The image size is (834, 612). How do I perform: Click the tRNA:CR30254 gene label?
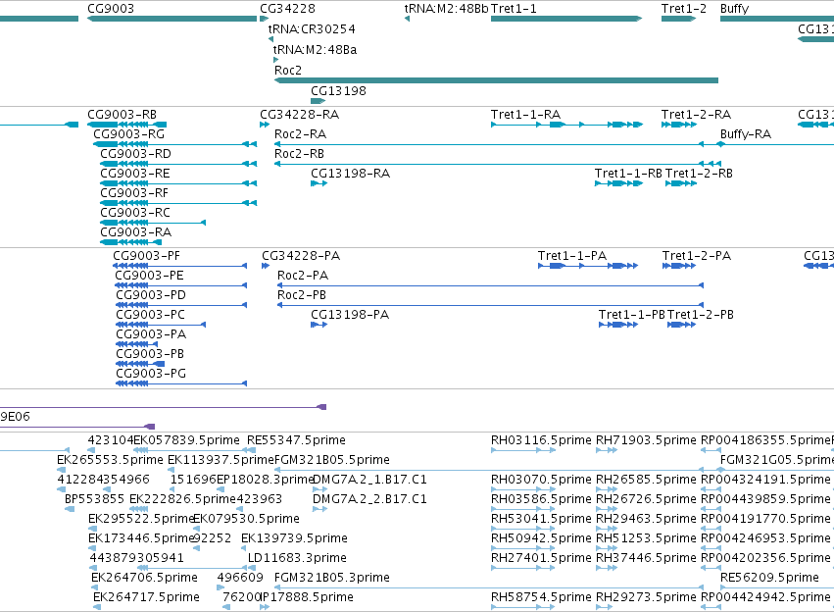click(x=312, y=29)
